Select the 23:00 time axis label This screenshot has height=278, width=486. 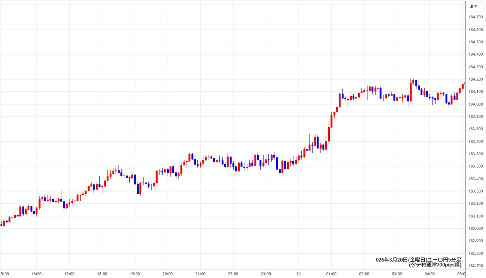coord(266,274)
